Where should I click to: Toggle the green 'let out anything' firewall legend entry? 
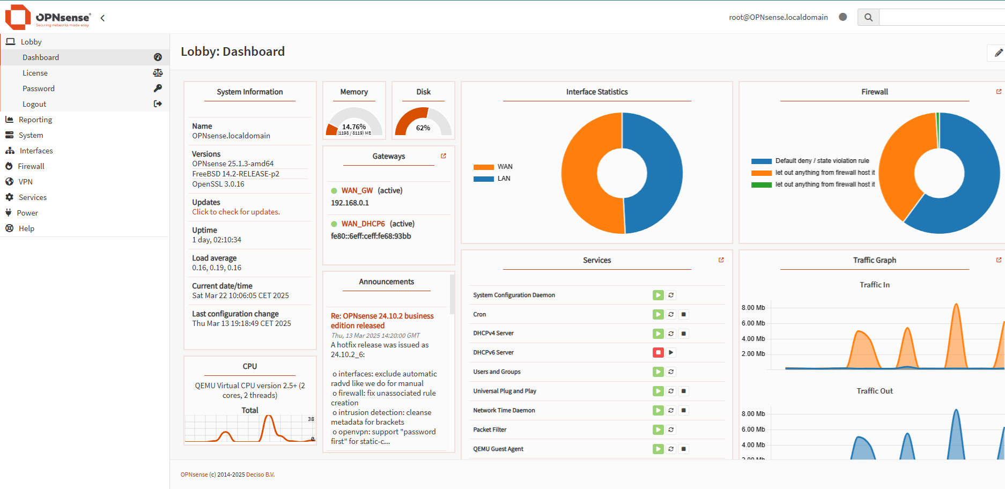point(813,184)
